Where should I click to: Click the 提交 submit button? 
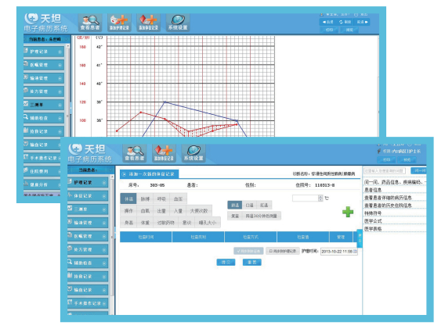(x=226, y=262)
